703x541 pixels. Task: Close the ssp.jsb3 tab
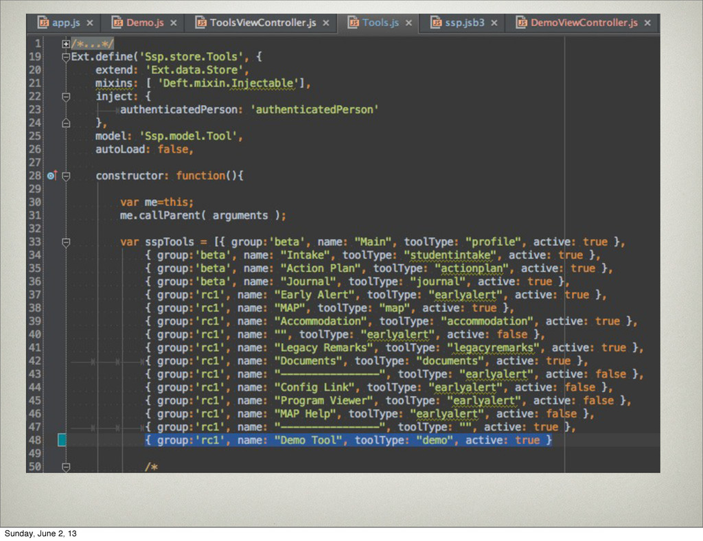coord(494,23)
